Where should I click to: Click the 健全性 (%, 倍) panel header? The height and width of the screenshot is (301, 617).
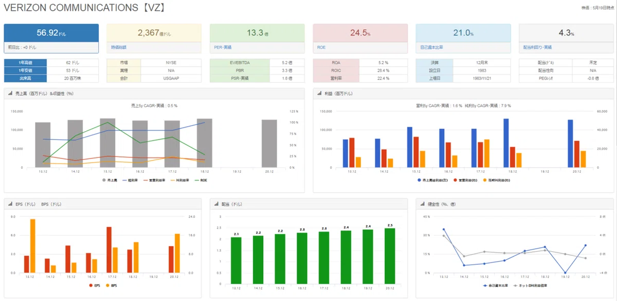point(514,204)
